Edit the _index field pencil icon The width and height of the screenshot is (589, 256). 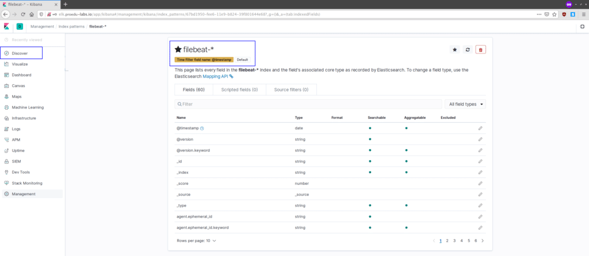[480, 172]
